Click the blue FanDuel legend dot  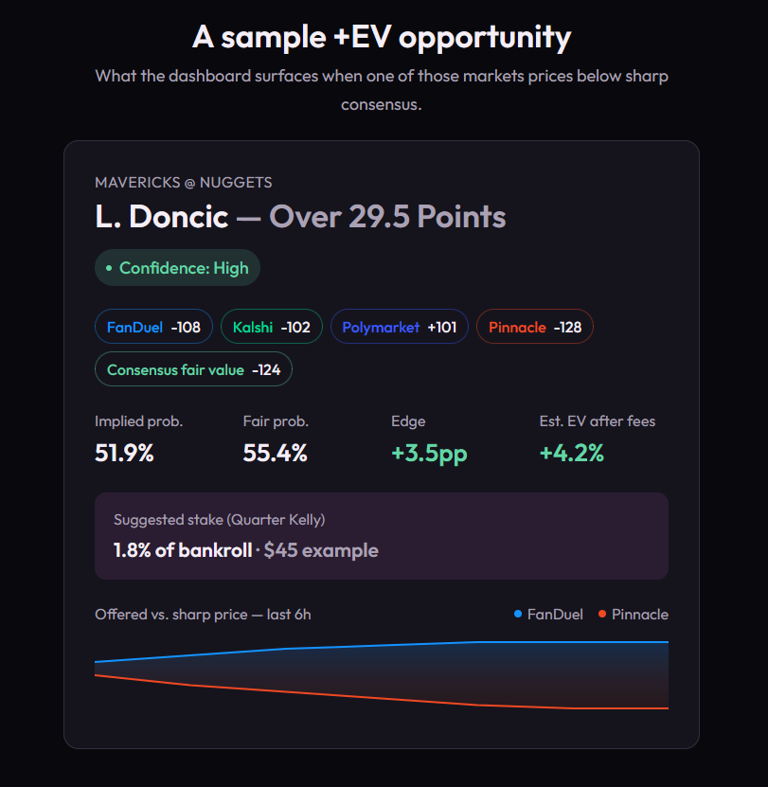pos(518,615)
